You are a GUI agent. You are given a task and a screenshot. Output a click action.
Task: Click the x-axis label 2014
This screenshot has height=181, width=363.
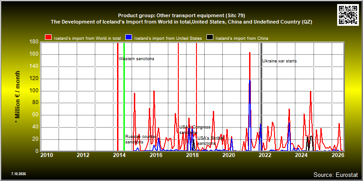[x=119, y=155]
